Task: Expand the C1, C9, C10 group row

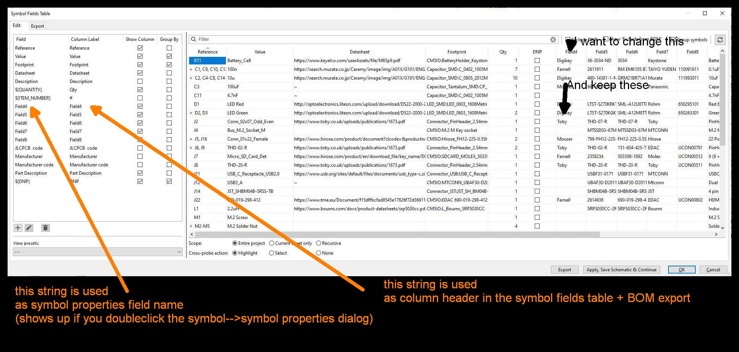Action: click(191, 69)
